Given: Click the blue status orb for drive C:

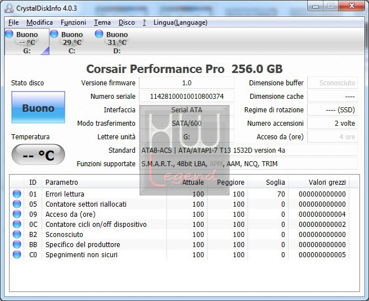Looking at the screenshot, I should 54,34.
